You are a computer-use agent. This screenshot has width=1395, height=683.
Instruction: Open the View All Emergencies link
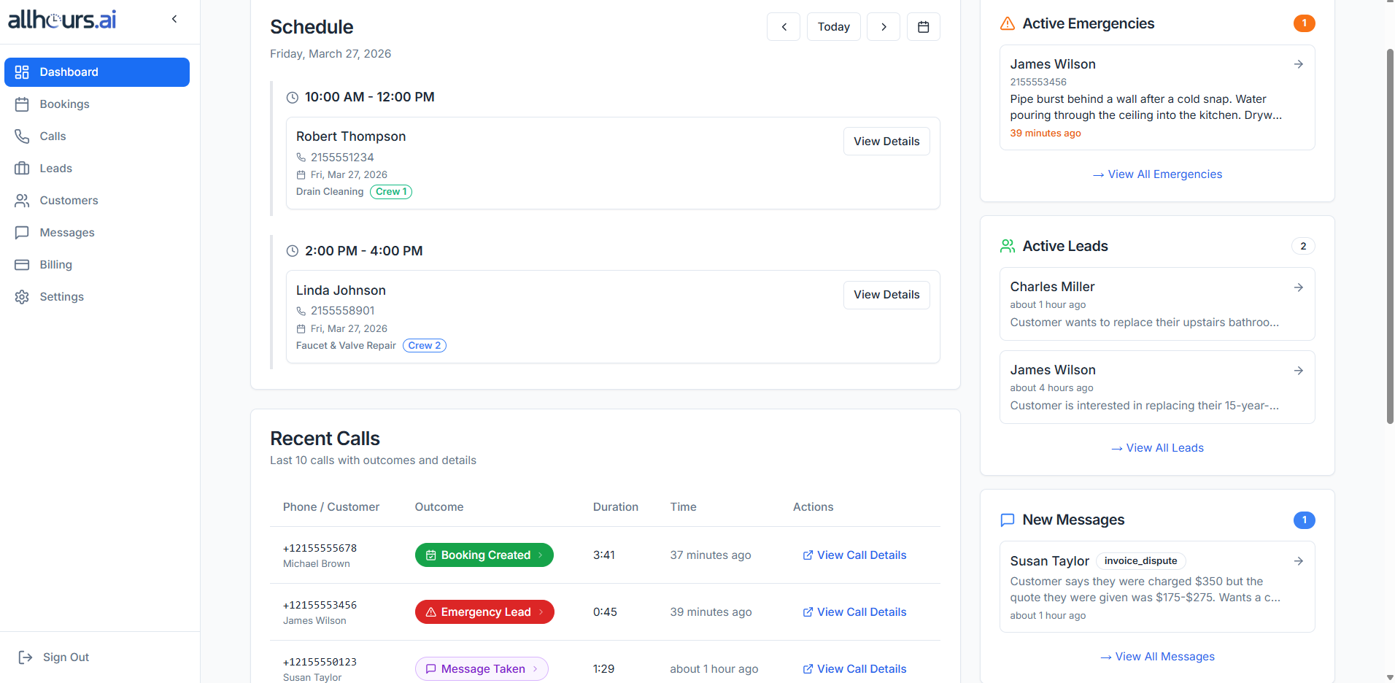1156,174
